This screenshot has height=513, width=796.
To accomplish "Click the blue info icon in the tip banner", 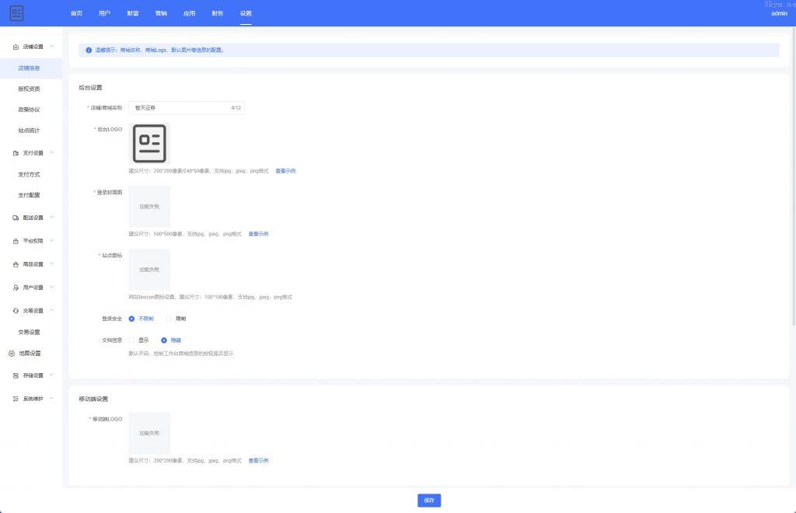I will tap(89, 50).
